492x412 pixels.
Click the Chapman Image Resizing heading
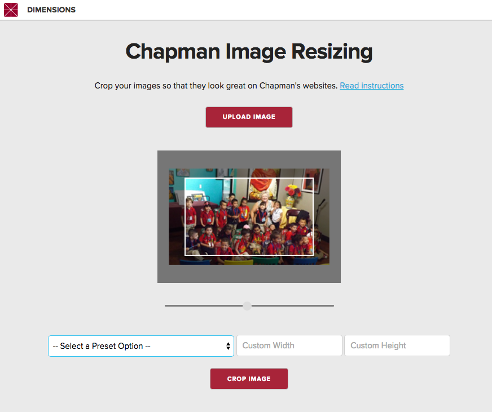(249, 52)
